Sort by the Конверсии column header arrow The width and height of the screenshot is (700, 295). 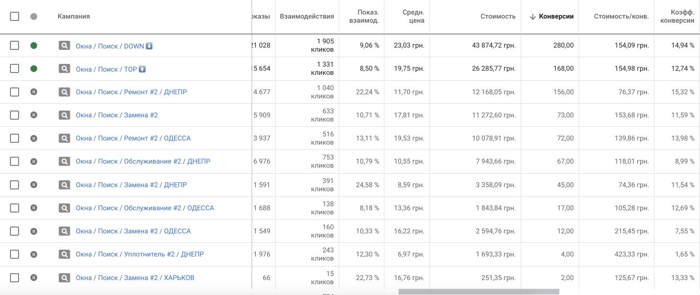(533, 17)
